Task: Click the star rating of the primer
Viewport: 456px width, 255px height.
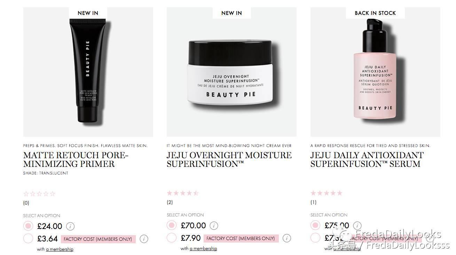Action: (x=39, y=194)
